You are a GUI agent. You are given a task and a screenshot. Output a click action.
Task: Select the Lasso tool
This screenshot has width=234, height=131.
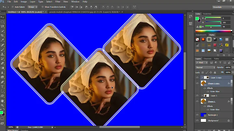coord(2,26)
